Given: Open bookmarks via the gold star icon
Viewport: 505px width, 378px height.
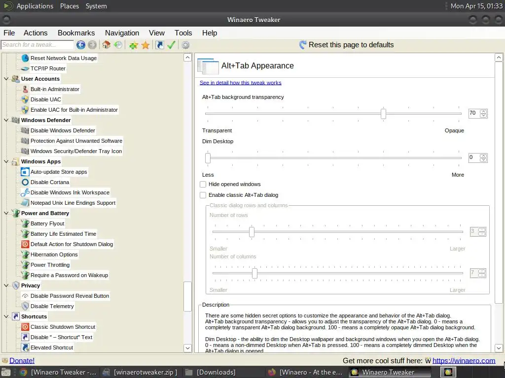Looking at the screenshot, I should (145, 45).
